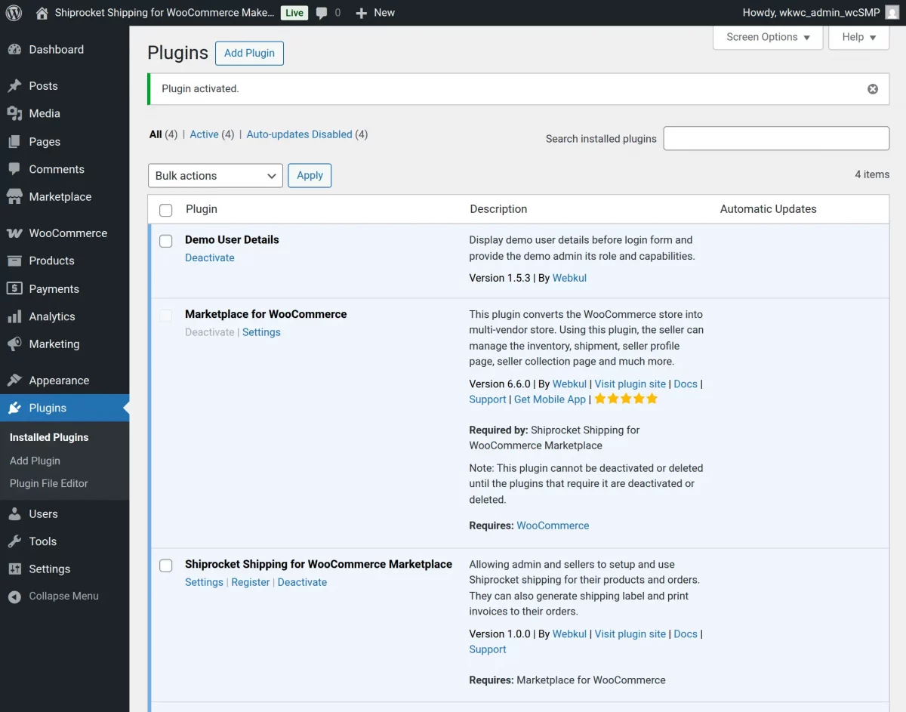
Task: Click Shiprocket Register link
Action: pos(251,582)
